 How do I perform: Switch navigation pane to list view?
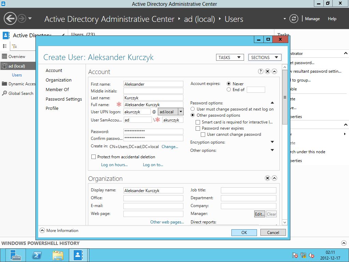(x=5, y=46)
